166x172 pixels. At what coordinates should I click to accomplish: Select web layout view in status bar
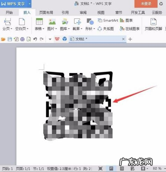pyautogui.click(x=132, y=169)
